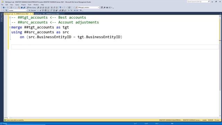Click 'Query executed successfully' status message

tap(15, 120)
